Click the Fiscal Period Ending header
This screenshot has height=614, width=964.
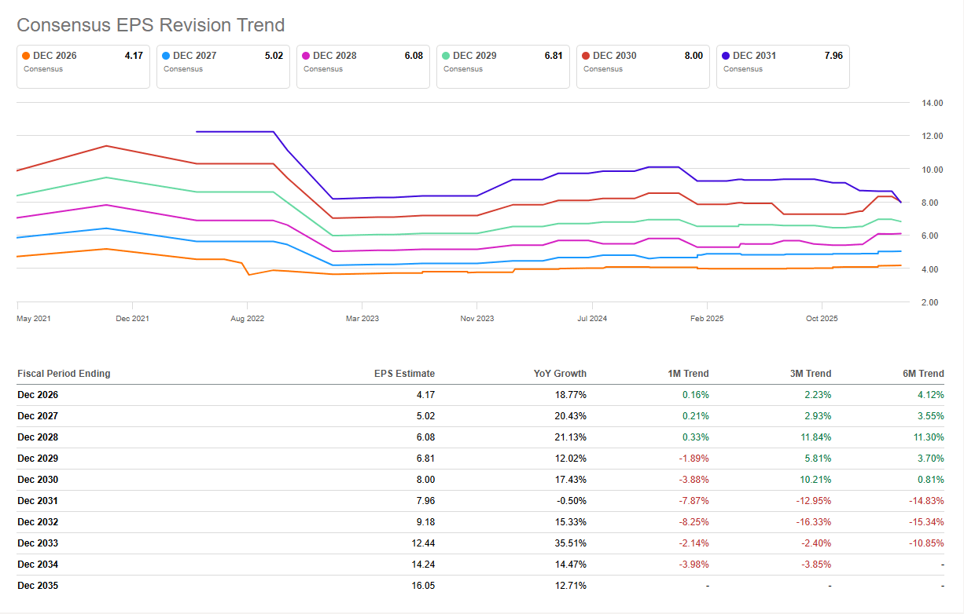[64, 374]
